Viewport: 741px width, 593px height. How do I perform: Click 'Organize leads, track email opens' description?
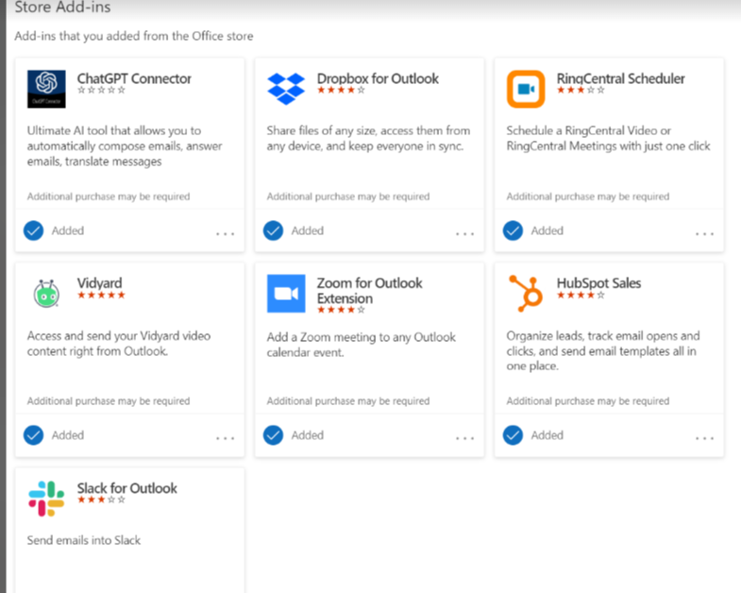pos(603,351)
